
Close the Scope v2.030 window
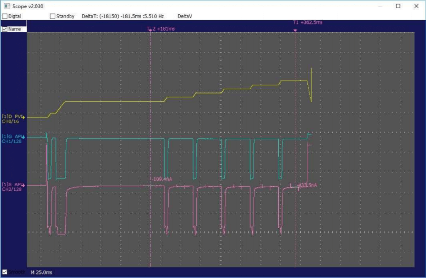point(416,6)
